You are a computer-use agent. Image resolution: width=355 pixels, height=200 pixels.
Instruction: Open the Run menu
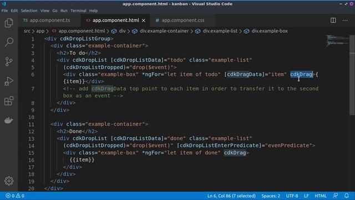pyautogui.click(x=64, y=11)
